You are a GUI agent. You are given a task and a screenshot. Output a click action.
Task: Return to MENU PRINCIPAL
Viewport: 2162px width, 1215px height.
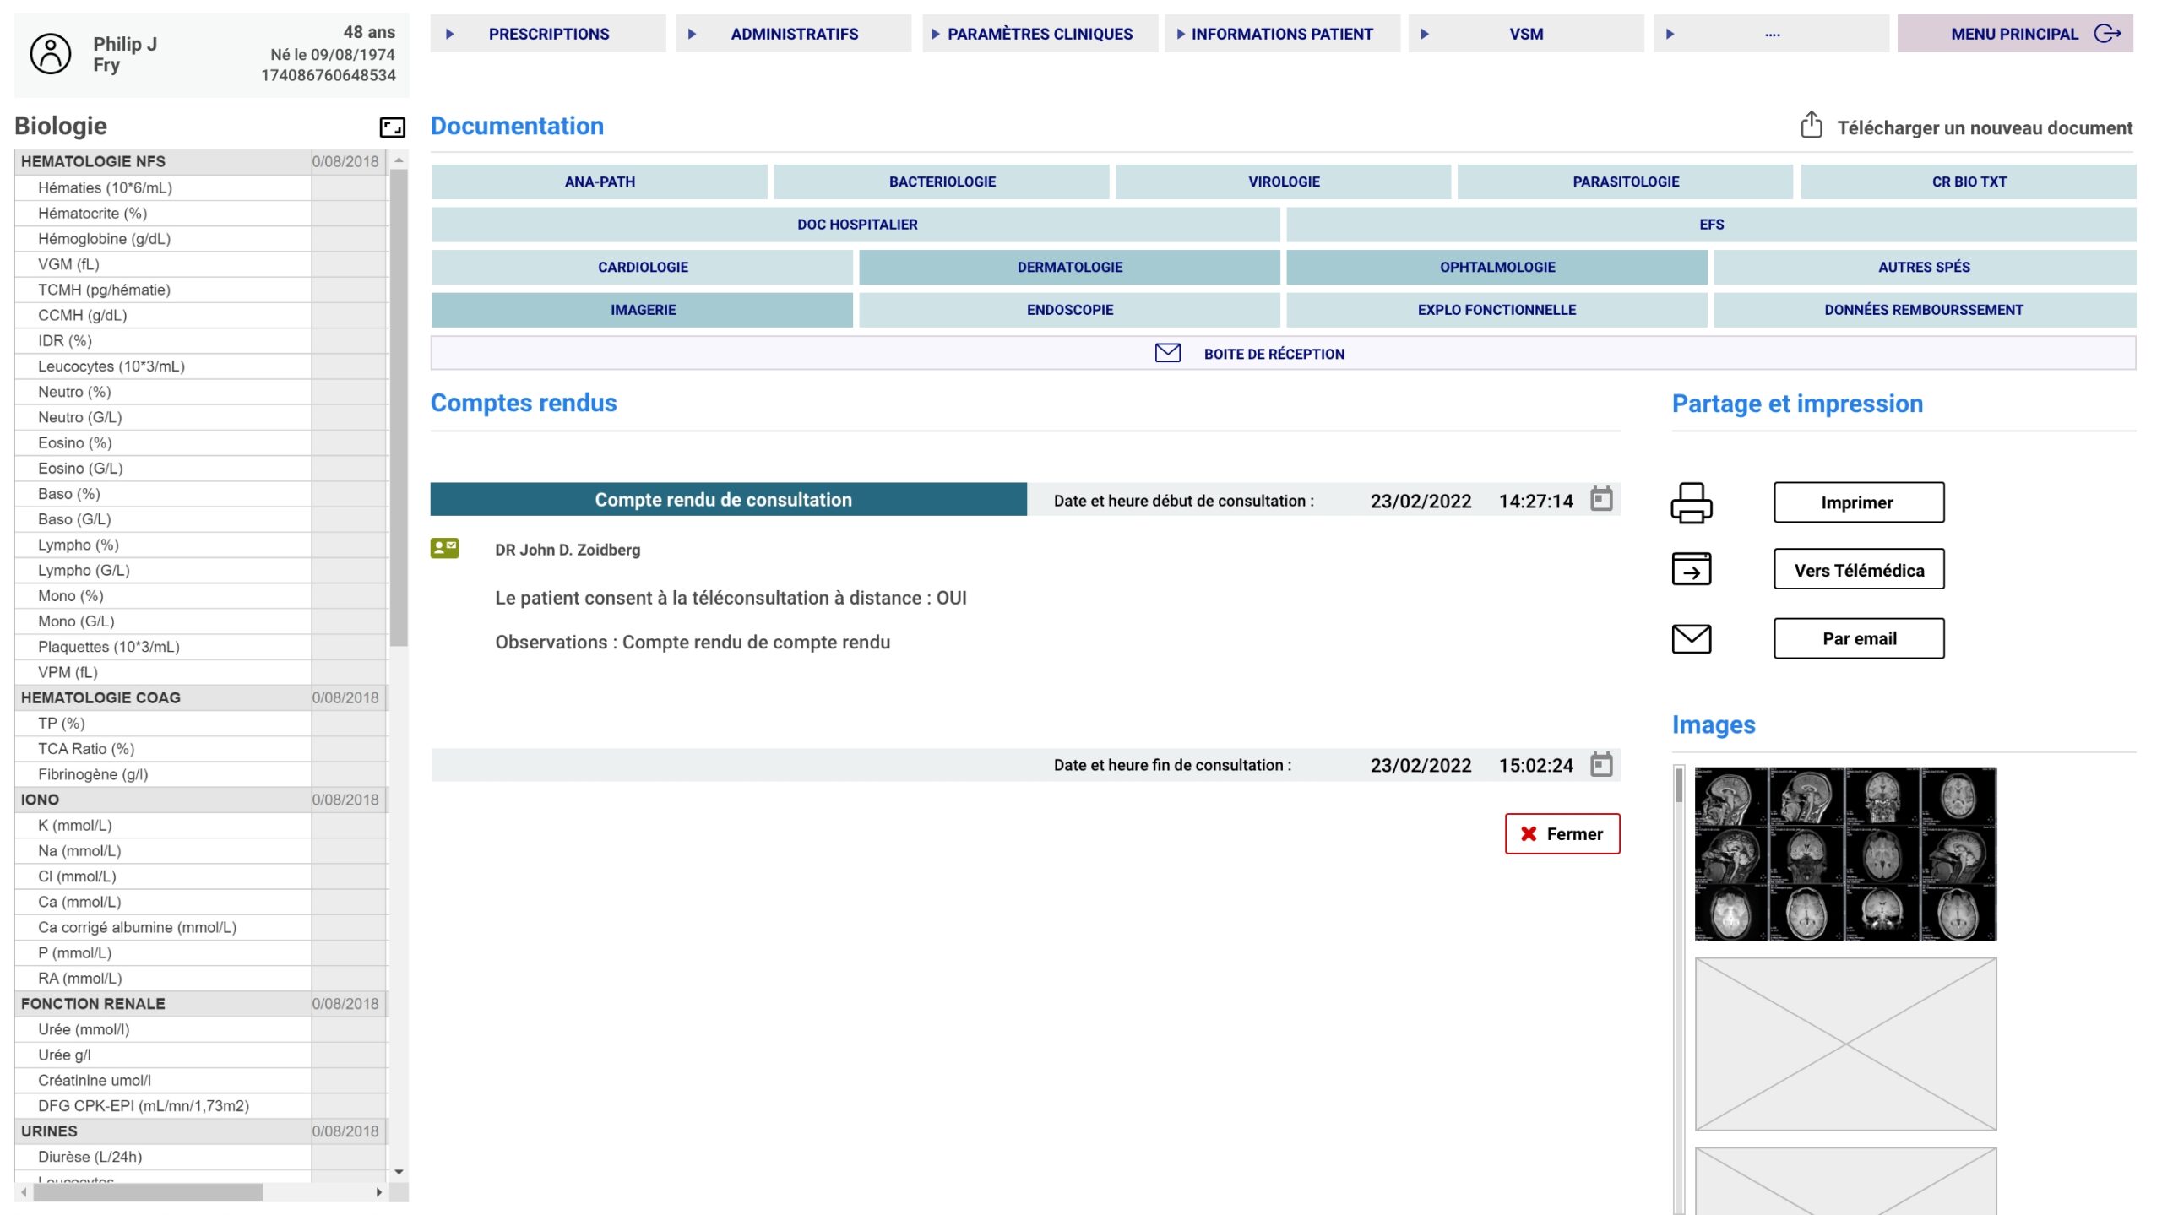2014,34
